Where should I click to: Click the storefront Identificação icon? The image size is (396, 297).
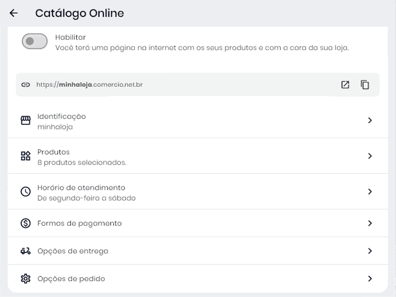(26, 121)
